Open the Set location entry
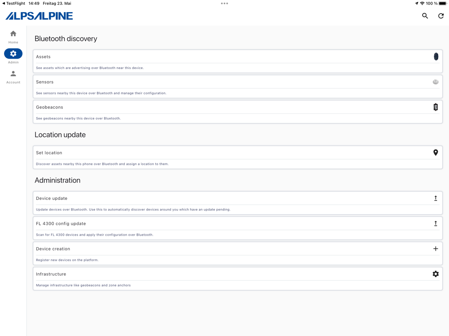 (x=238, y=157)
